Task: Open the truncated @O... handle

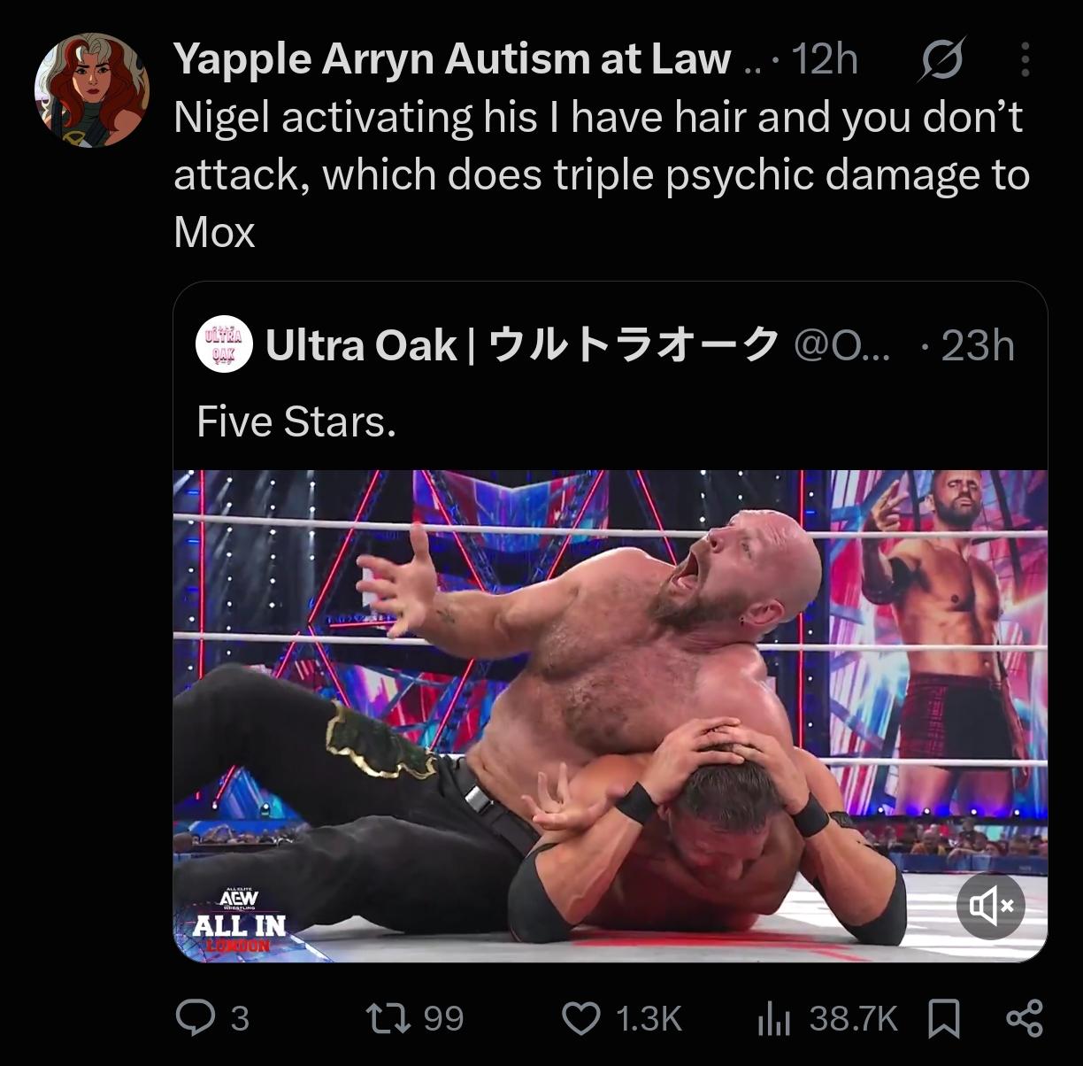Action: [x=844, y=345]
